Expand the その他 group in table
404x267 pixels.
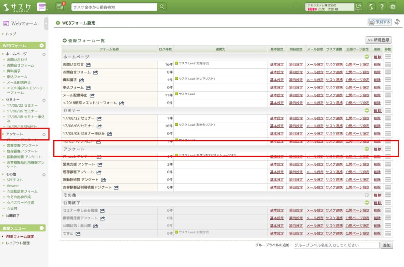tap(367, 195)
